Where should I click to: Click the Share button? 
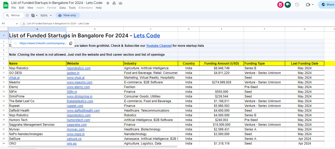point(328,4)
